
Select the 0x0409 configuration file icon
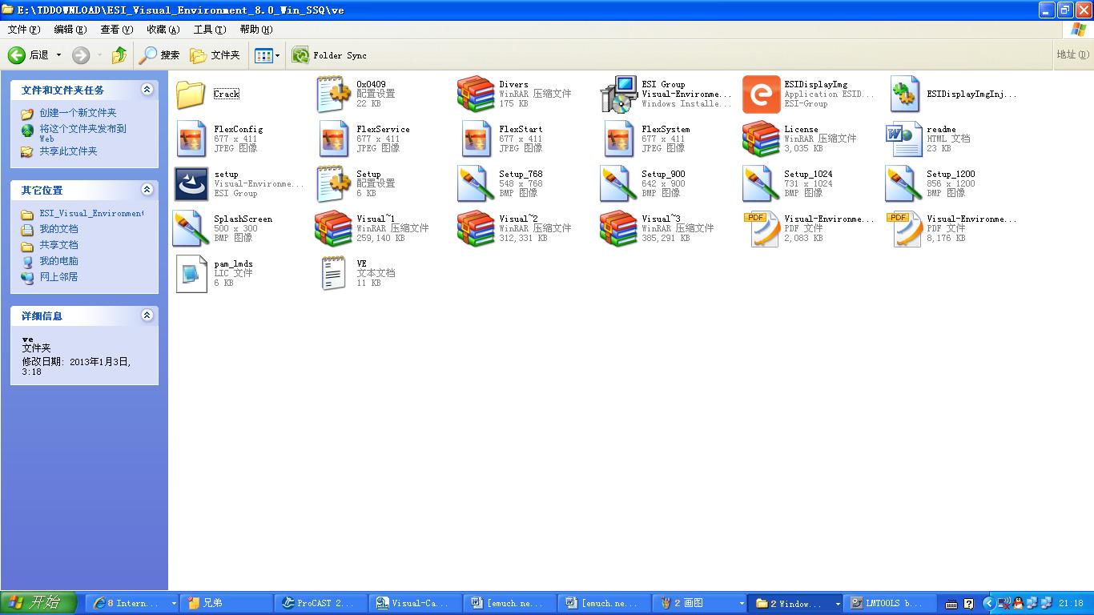[334, 94]
